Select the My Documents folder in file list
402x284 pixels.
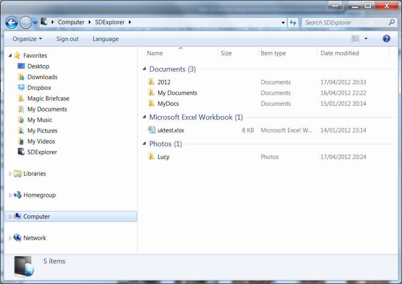click(x=177, y=93)
